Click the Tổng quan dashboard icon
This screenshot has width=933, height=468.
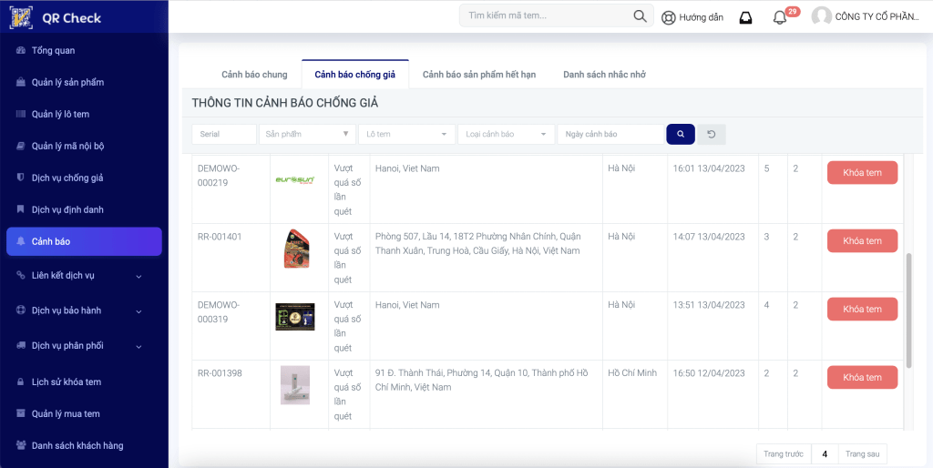21,51
